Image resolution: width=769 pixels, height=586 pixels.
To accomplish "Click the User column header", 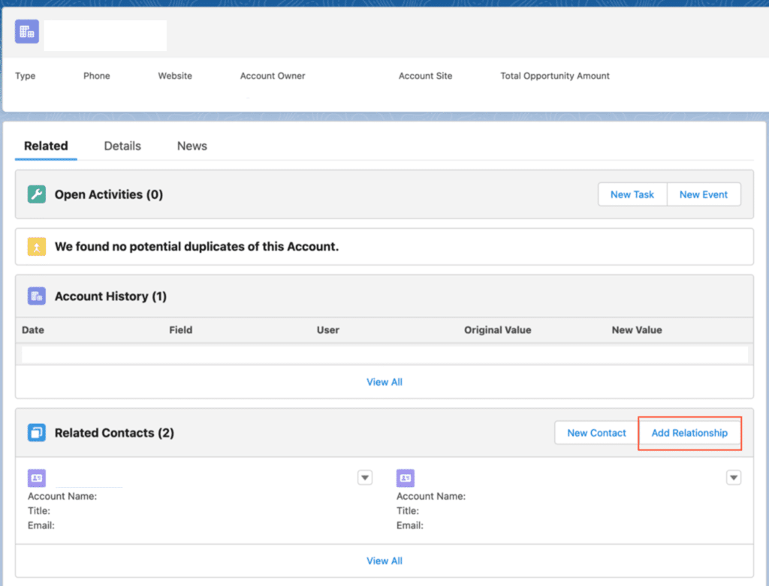I will click(328, 330).
